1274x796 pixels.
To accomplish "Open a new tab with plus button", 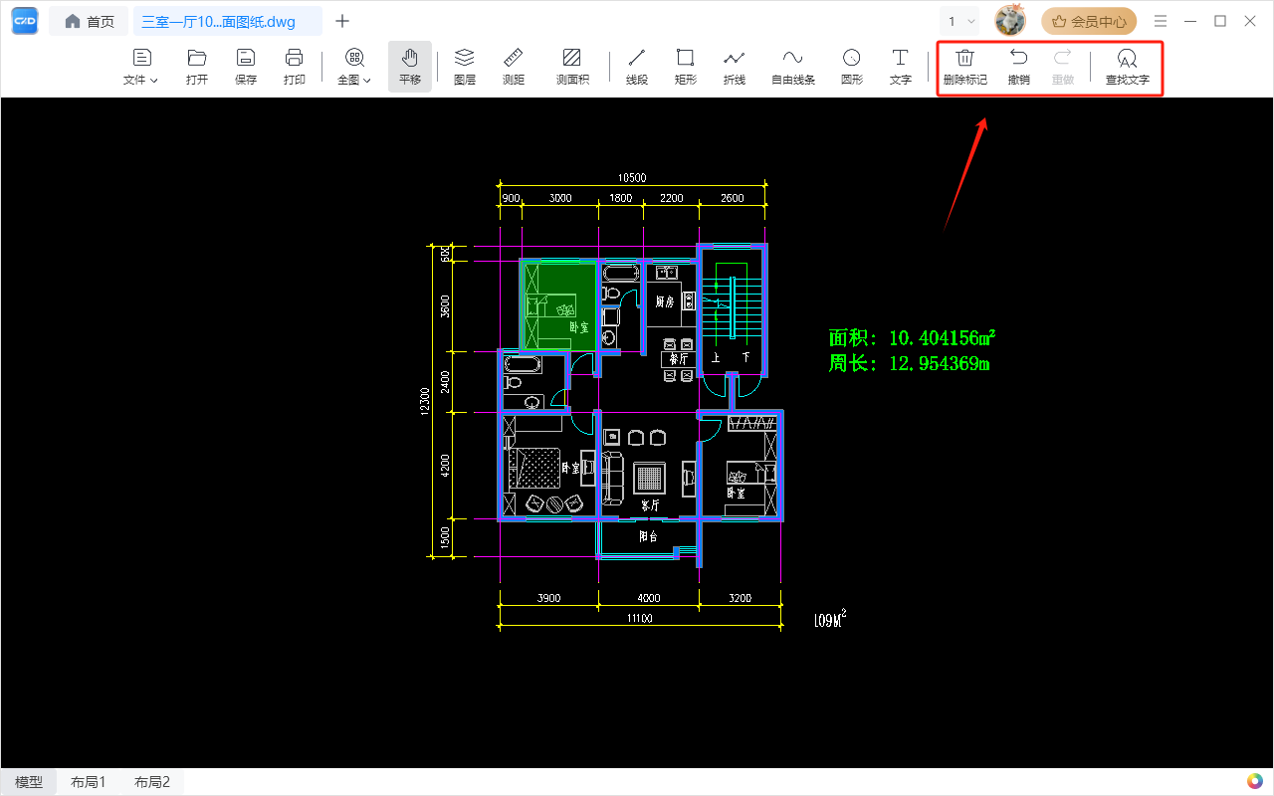I will [x=342, y=21].
